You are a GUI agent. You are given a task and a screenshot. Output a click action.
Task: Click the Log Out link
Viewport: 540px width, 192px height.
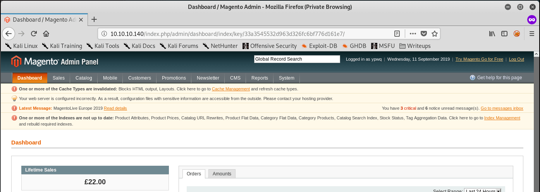[516, 59]
